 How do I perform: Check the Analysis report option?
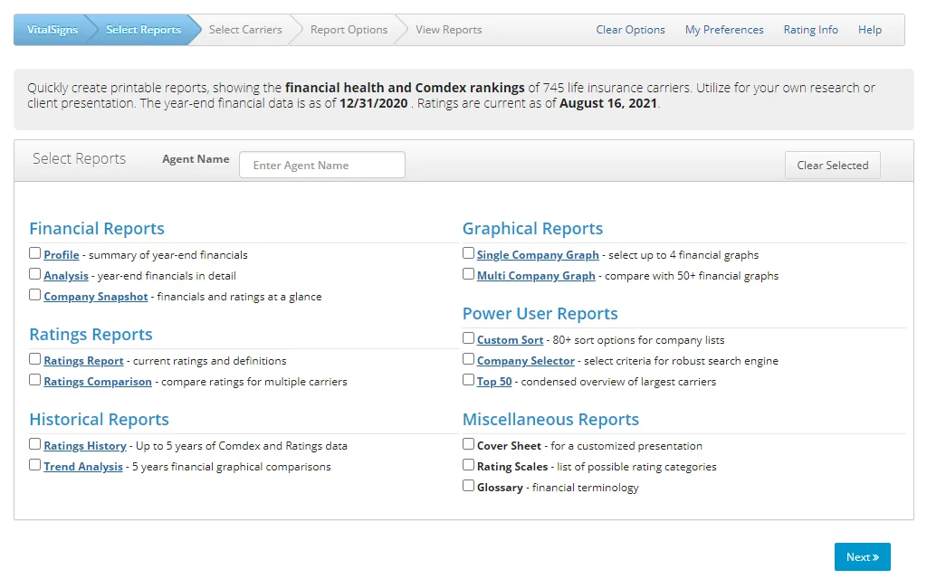[34, 274]
